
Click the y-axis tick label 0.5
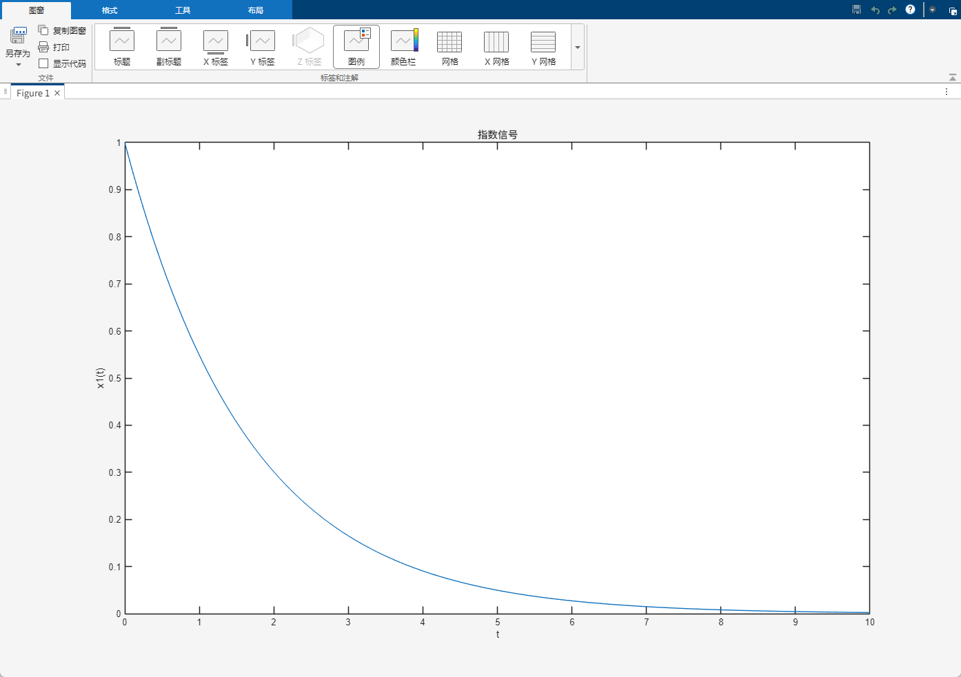(114, 378)
